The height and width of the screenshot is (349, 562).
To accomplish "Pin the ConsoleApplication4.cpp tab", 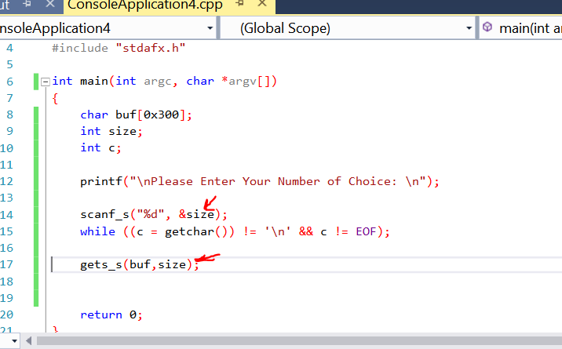I will [240, 5].
